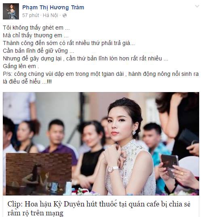This screenshot has height=217, width=204.
Task: Click the line "Cần bản lĩnh để giữ vững"
Action: [x=38, y=51]
